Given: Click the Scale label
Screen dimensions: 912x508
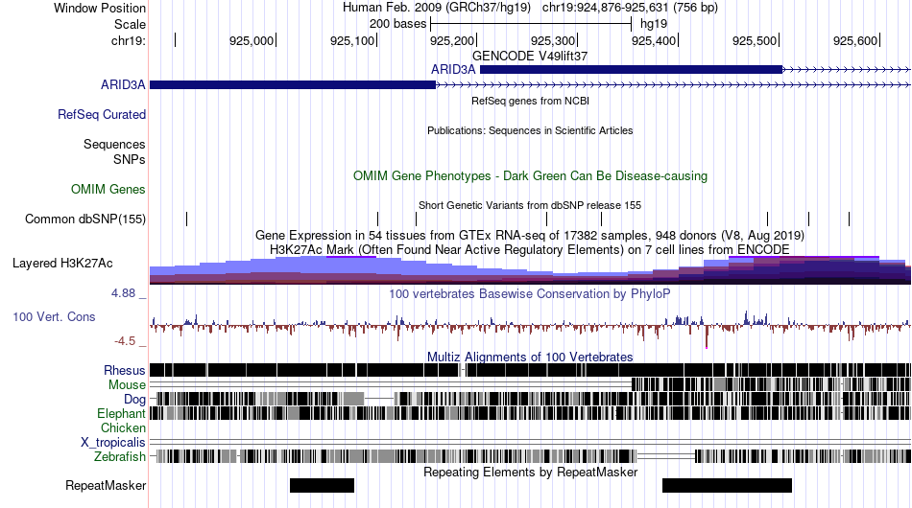Looking at the screenshot, I should coord(130,24).
